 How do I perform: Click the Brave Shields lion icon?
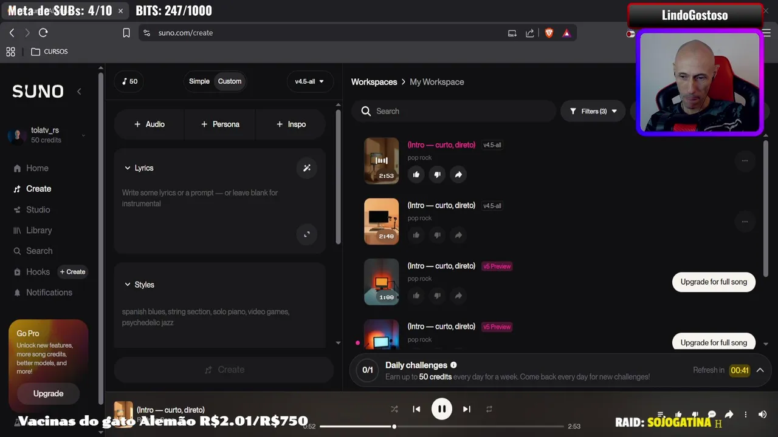[549, 33]
